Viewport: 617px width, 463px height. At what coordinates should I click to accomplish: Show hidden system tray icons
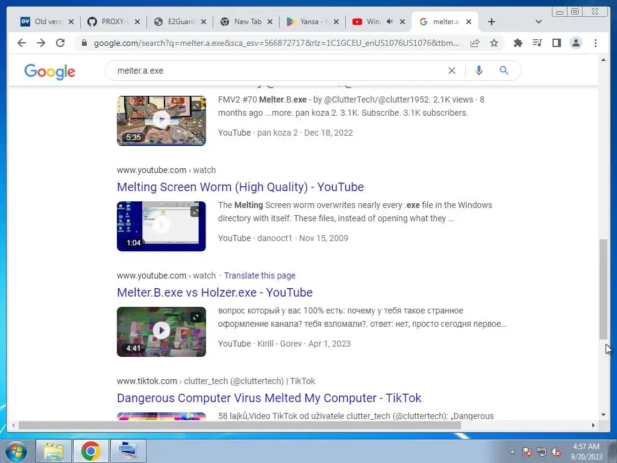512,452
